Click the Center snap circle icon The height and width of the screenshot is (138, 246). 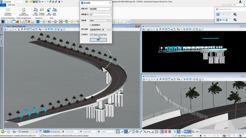point(133,132)
